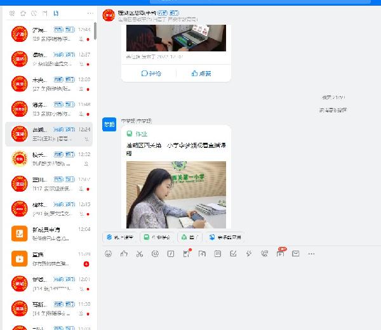Open the toolbar icon with red dot

pyautogui.click(x=187, y=253)
